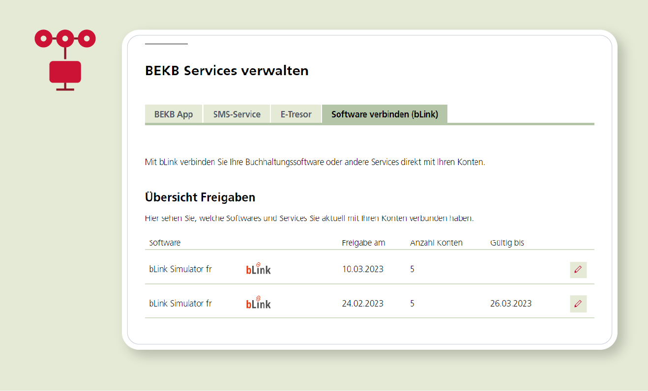648x391 pixels.
Task: Click the 24.02.2023 release date
Action: click(x=362, y=304)
